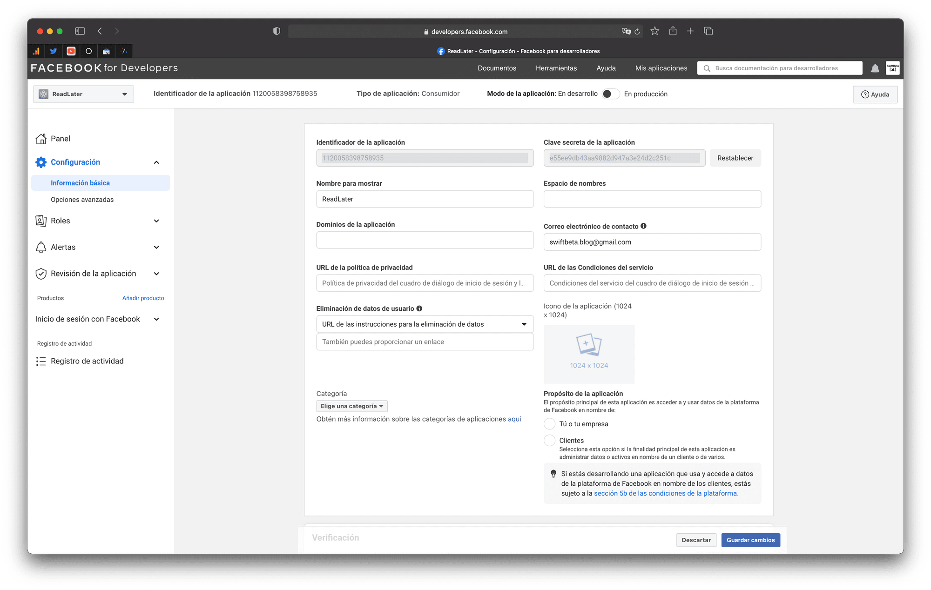This screenshot has width=931, height=590.
Task: Open the ReadLater app selector dropdown
Action: click(x=83, y=94)
